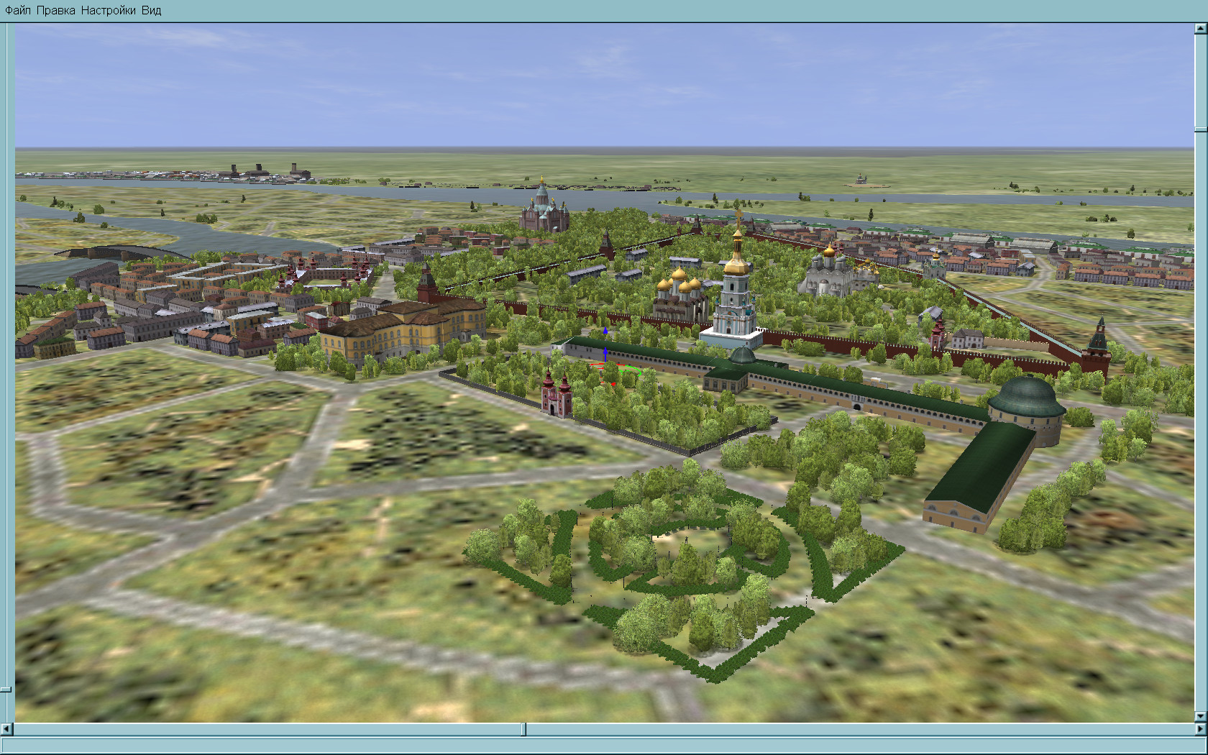Click the left-edge slider handle
Screen dimensions: 1208x755
pyautogui.click(x=6, y=690)
